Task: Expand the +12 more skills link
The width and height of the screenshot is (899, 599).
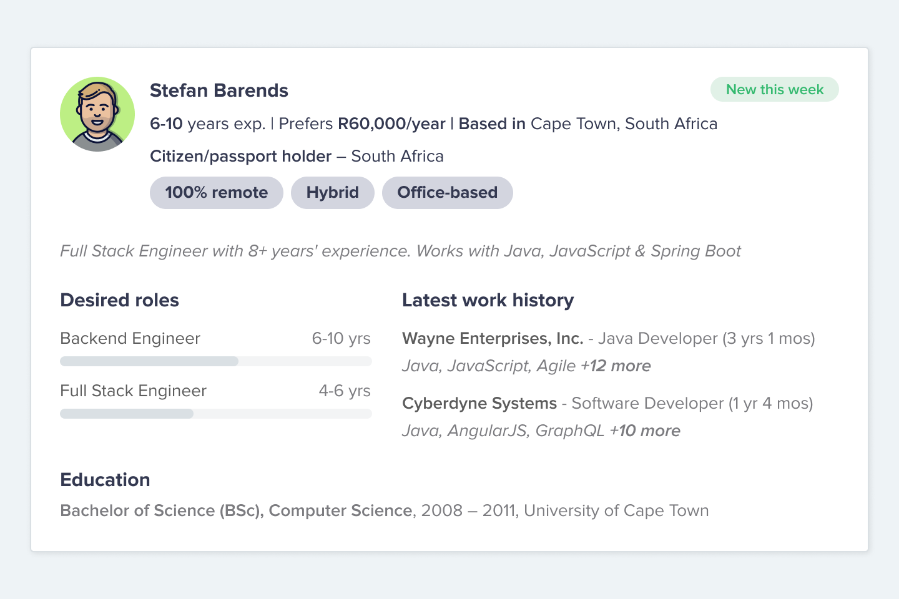Action: 616,366
